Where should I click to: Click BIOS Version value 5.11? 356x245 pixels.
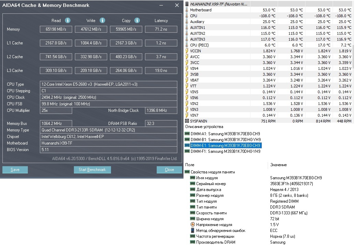pos(109,150)
